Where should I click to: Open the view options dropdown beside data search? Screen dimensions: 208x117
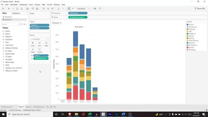pos(25,24)
